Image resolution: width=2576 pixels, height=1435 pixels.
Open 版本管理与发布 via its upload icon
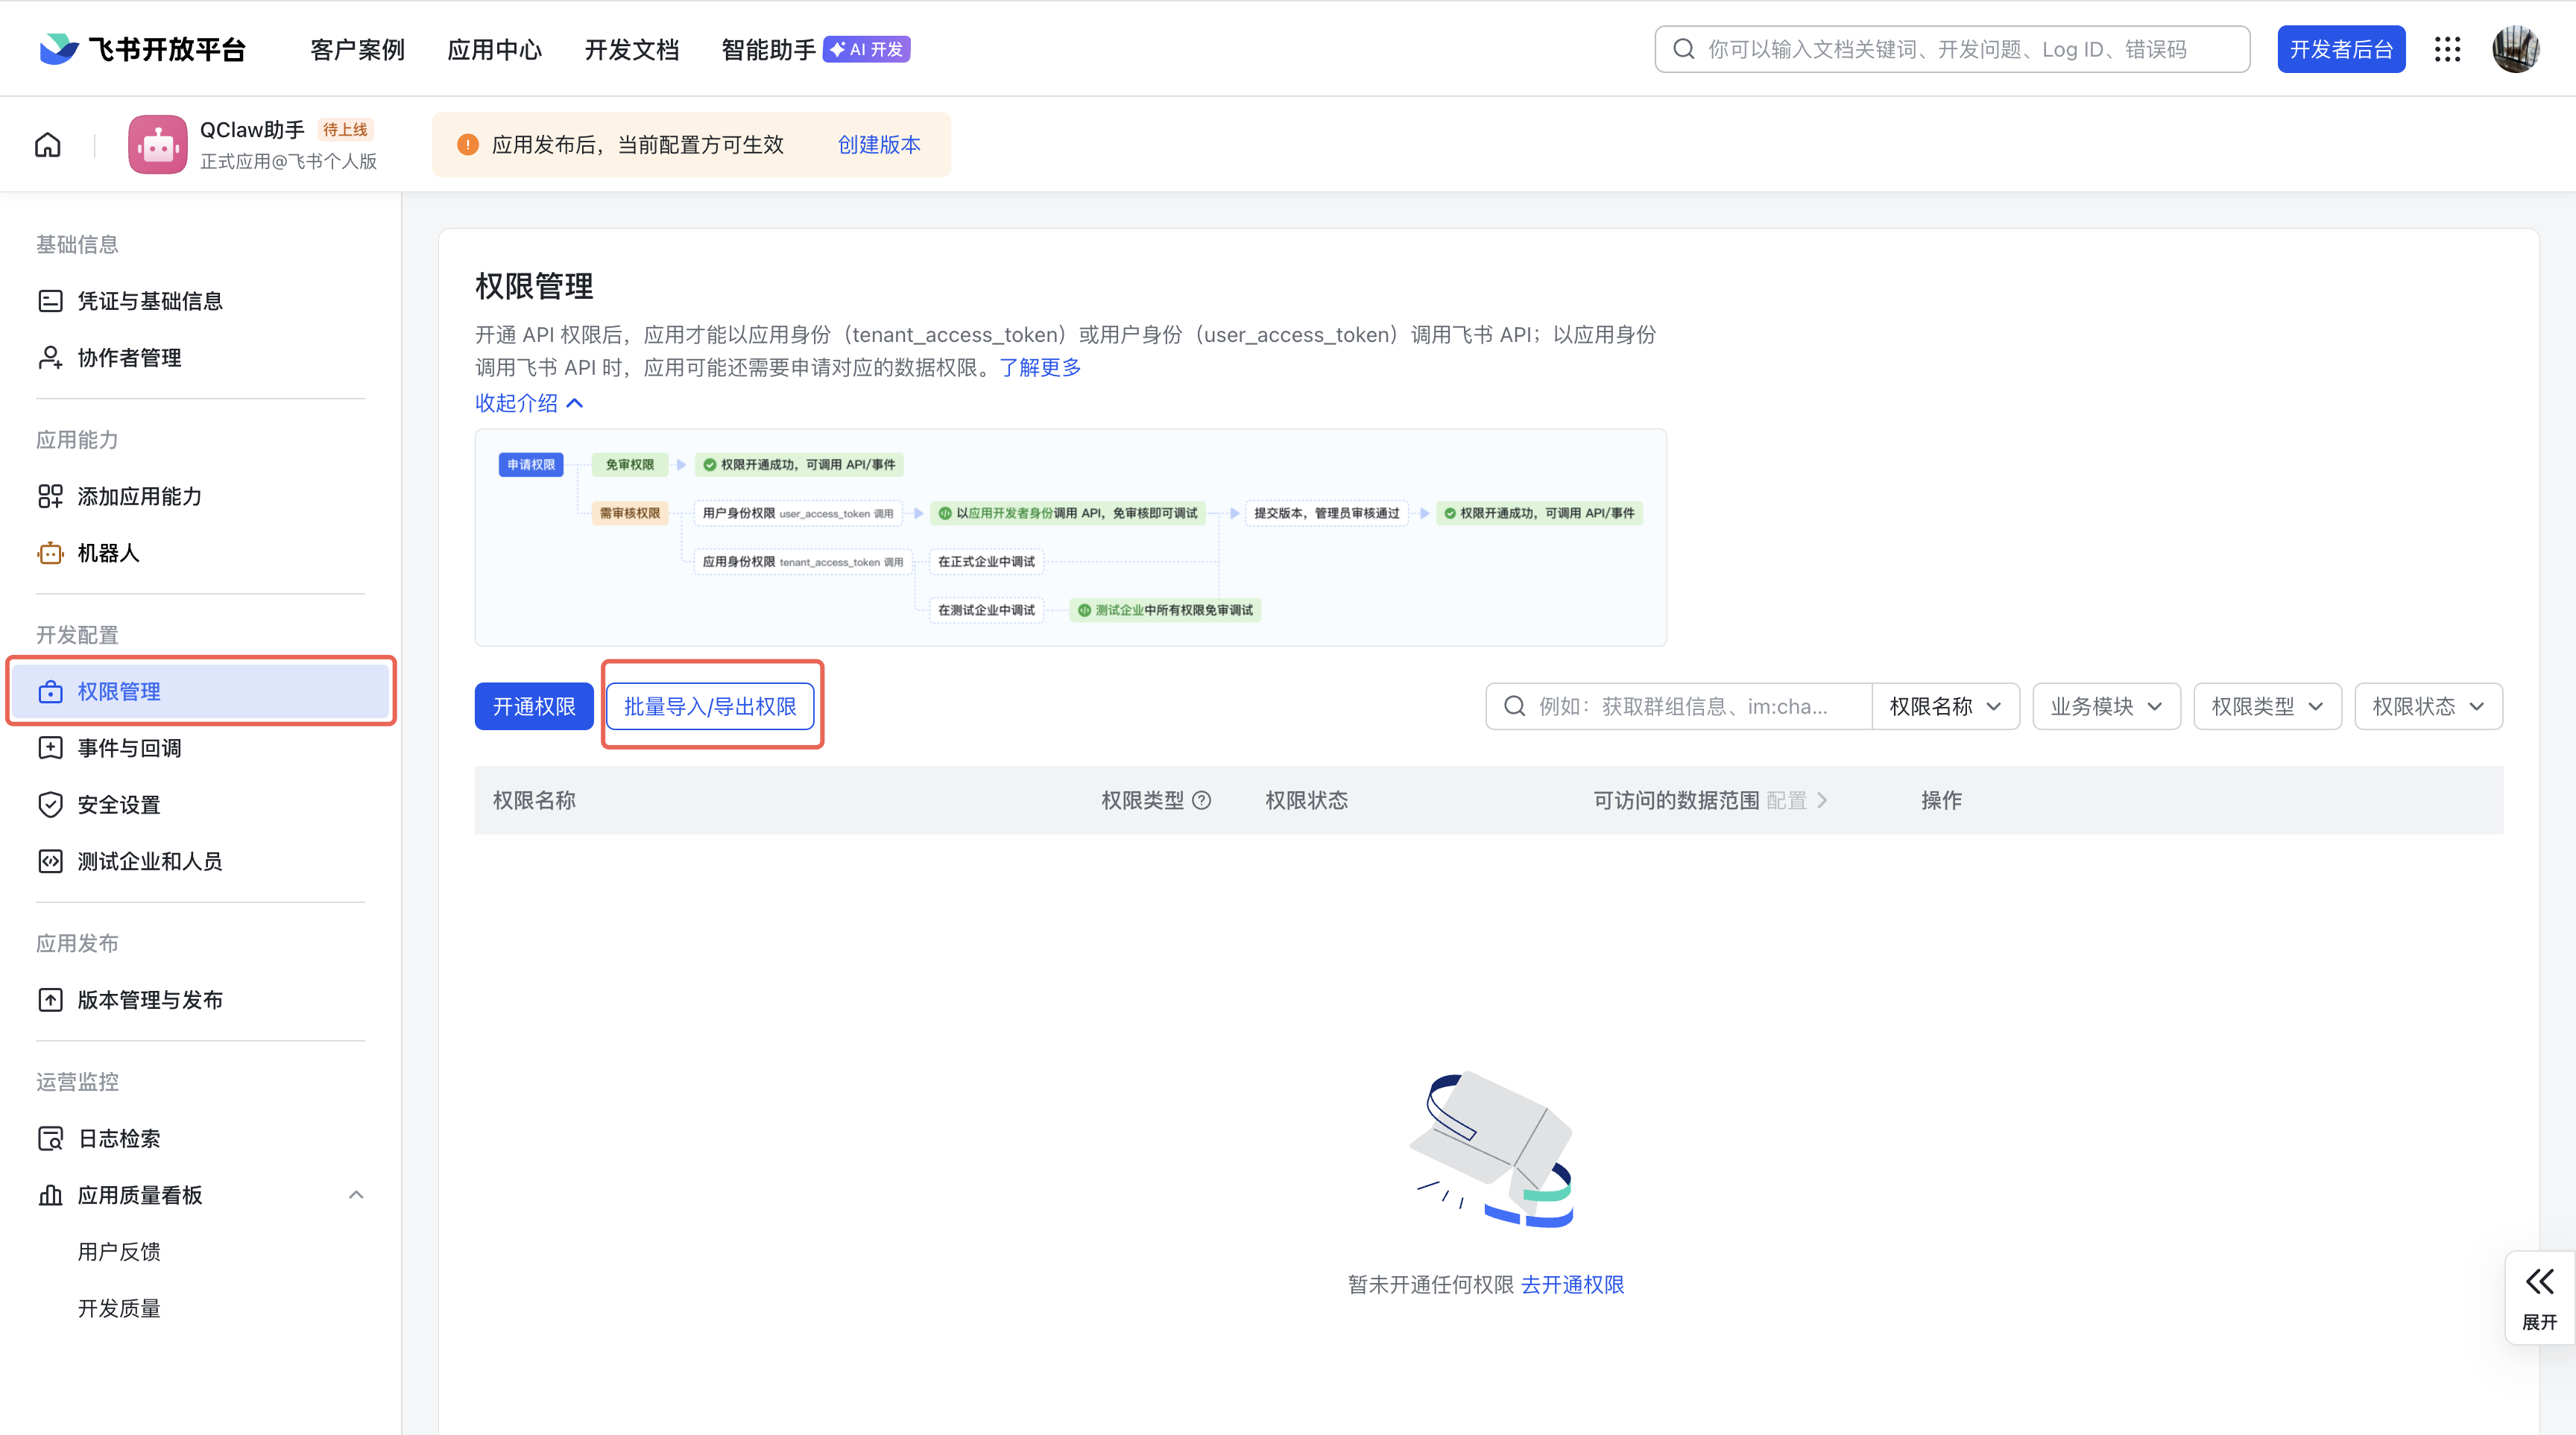[50, 999]
